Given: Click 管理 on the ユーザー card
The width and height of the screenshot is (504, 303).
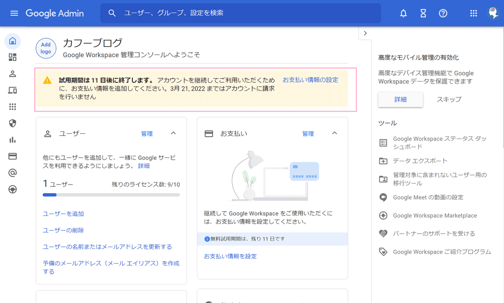Looking at the screenshot, I should [x=147, y=134].
